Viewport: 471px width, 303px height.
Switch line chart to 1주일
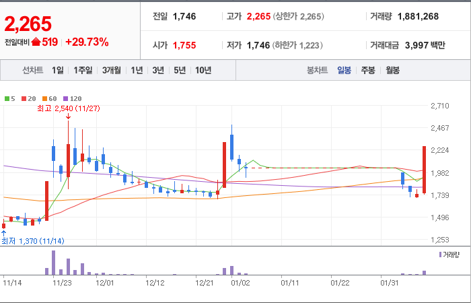[83, 70]
